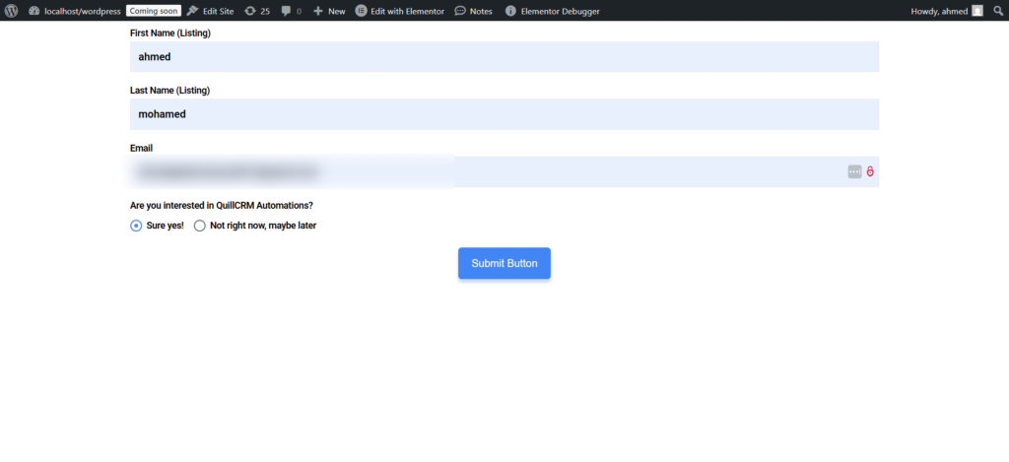Open the WordPress logo menu
The height and width of the screenshot is (462, 1009).
click(x=11, y=11)
